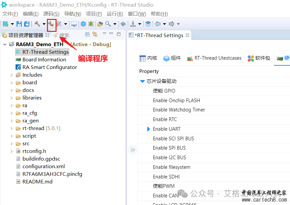
Task: Click the Save icon in toolbar
Action: coord(19,24)
